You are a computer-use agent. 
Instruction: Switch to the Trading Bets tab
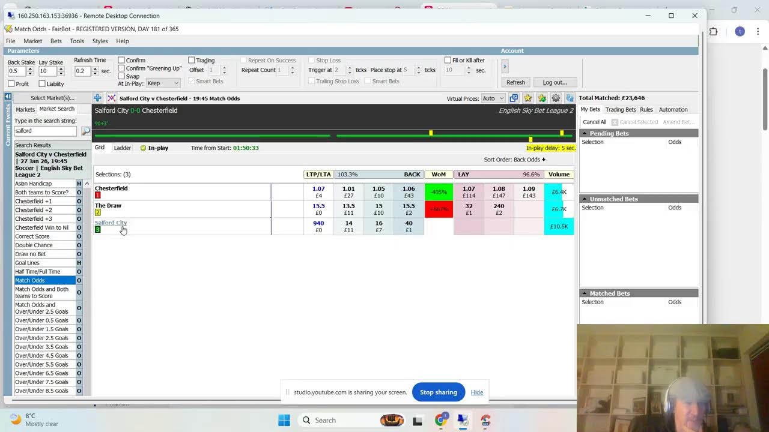click(621, 110)
